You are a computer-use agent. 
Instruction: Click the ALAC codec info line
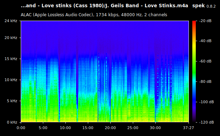click(94, 15)
